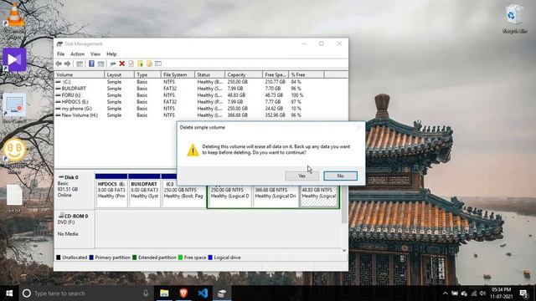Click the Show/Hide Console Tree toolbar icon

point(80,64)
